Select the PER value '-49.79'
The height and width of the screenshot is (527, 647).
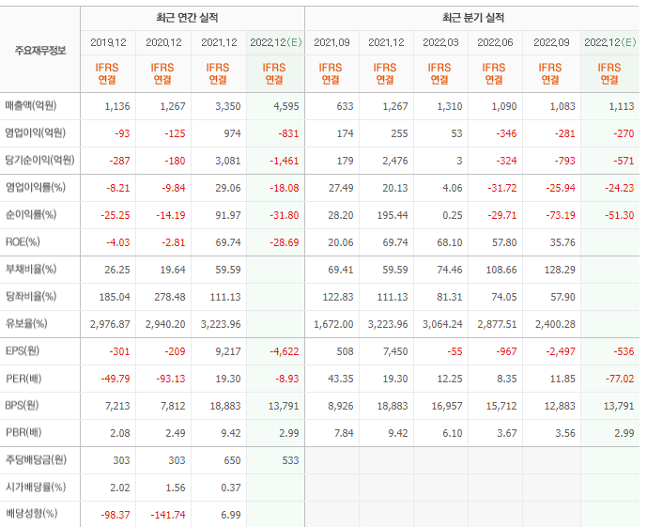point(116,379)
